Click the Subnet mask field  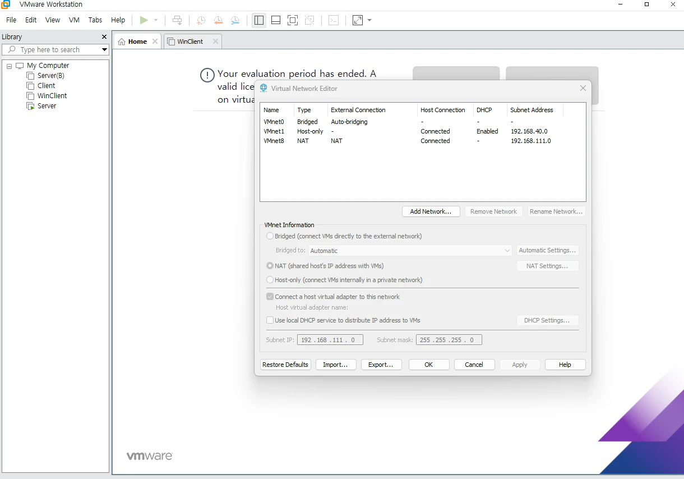point(449,340)
